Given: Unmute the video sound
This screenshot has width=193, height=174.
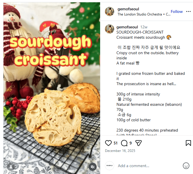Looking at the screenshot, I should pos(92,167).
